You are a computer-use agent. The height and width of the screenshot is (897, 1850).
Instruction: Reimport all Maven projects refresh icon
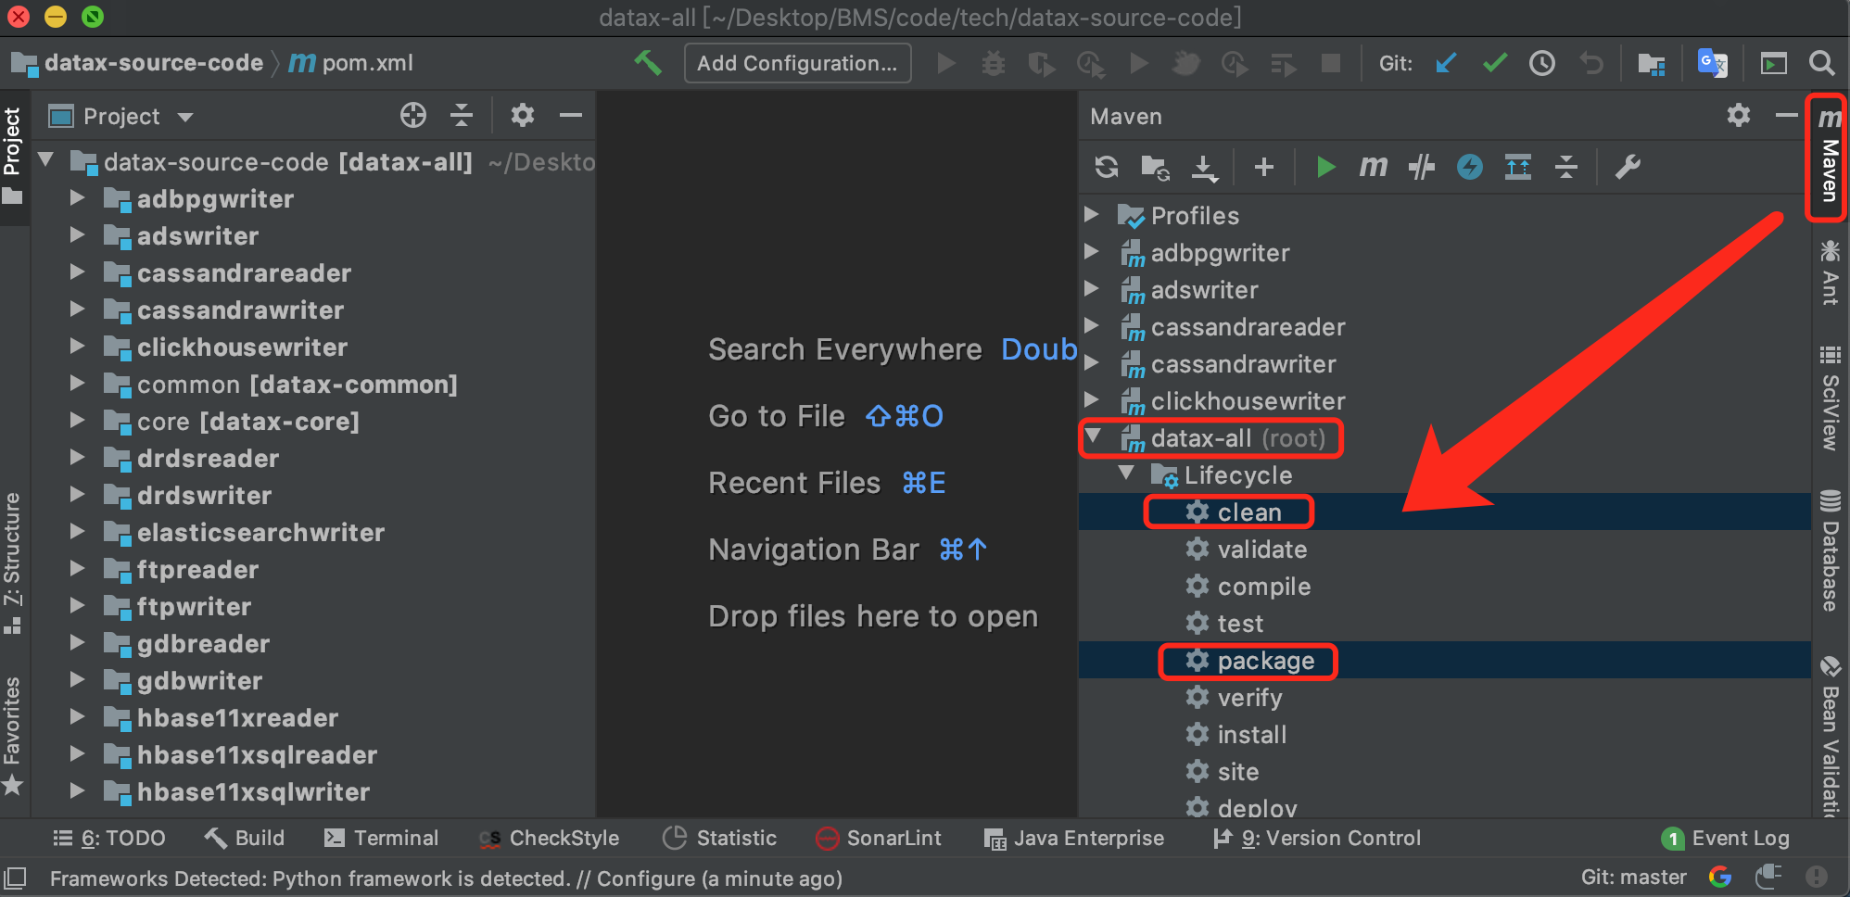1107,167
